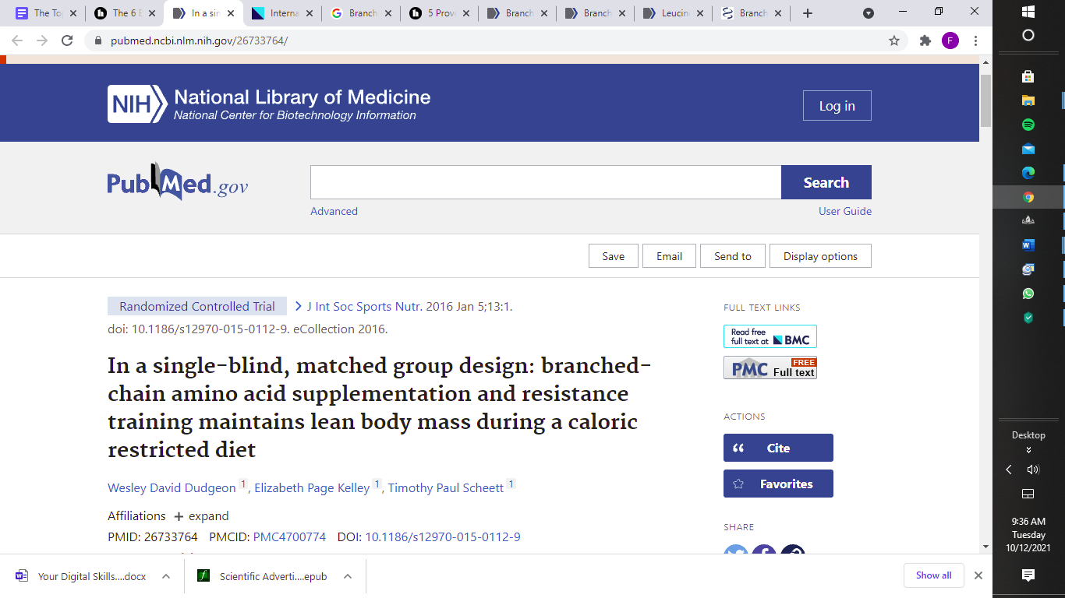Open Read free full text at BMC
The width and height of the screenshot is (1065, 598).
[770, 336]
